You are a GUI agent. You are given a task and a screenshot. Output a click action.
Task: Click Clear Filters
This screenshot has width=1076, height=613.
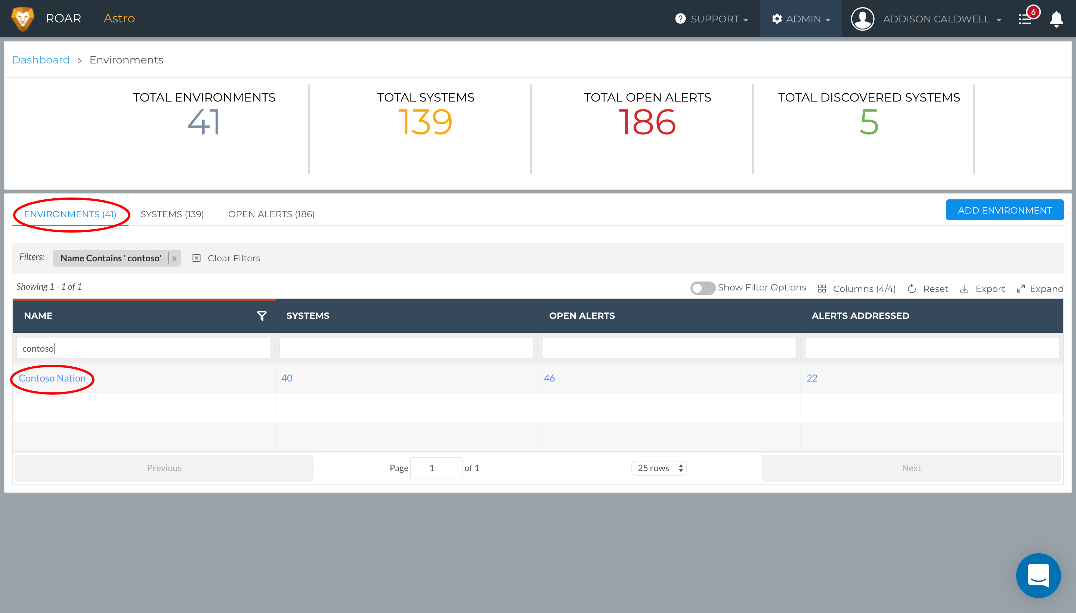[x=226, y=258]
